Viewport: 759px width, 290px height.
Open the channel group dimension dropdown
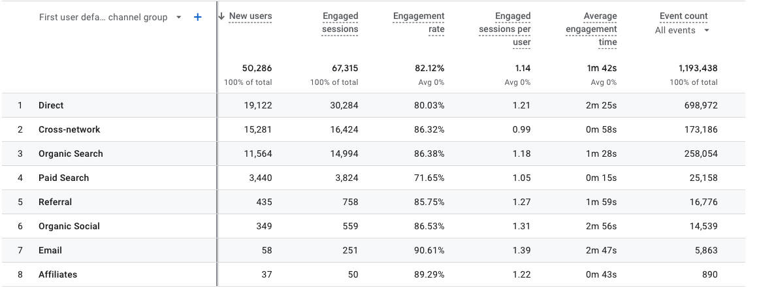click(179, 18)
